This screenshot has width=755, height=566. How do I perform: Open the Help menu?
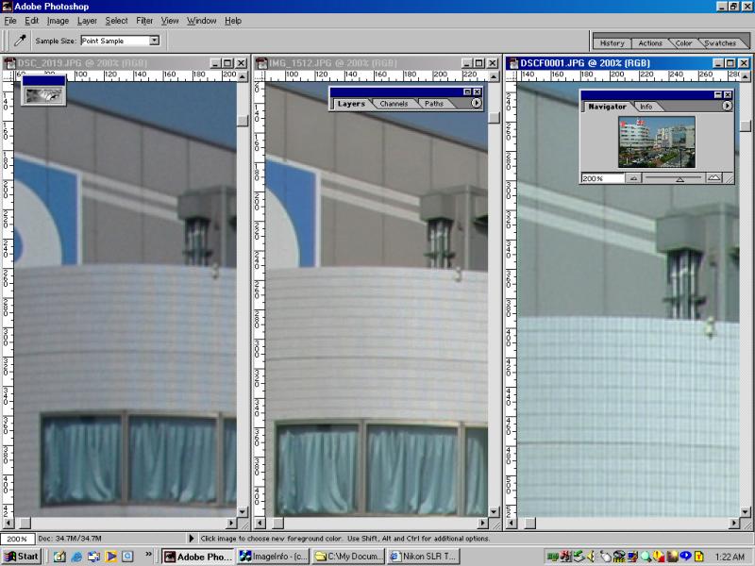(233, 21)
